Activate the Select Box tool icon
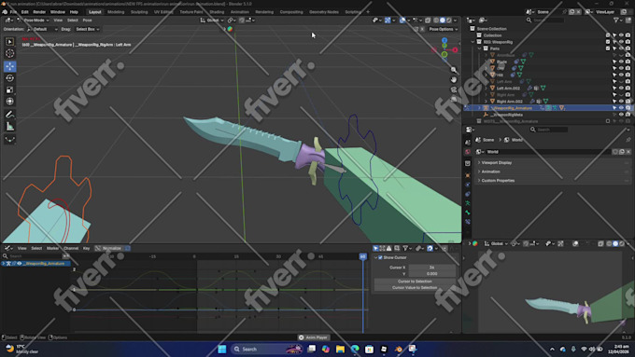635x357 pixels. (x=9, y=41)
